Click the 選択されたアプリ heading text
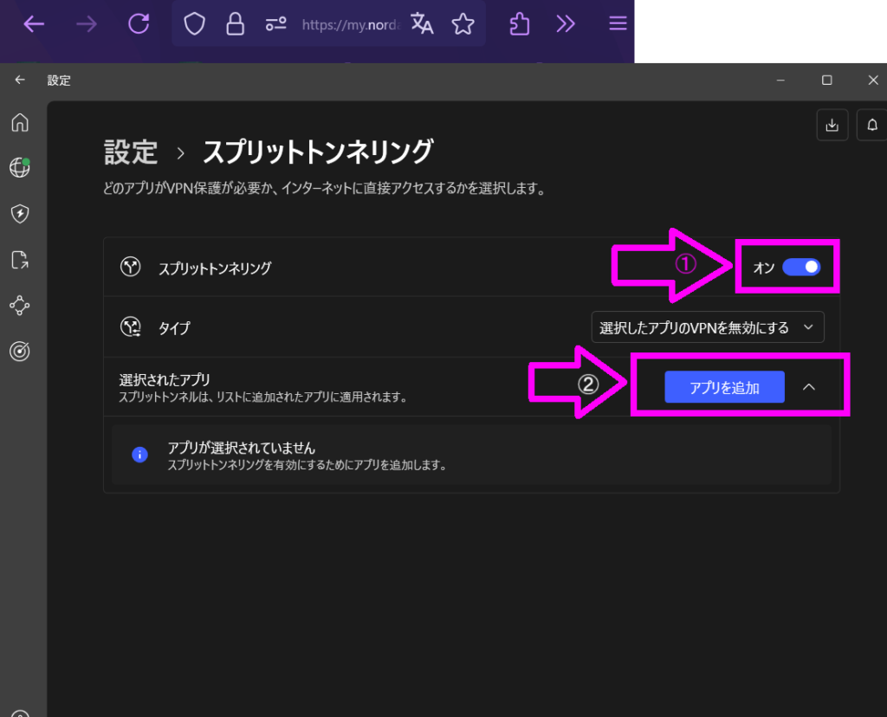Screen dimensions: 887x717 (x=164, y=379)
